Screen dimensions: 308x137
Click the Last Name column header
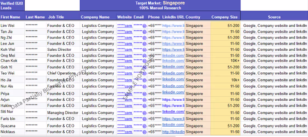tap(35, 17)
